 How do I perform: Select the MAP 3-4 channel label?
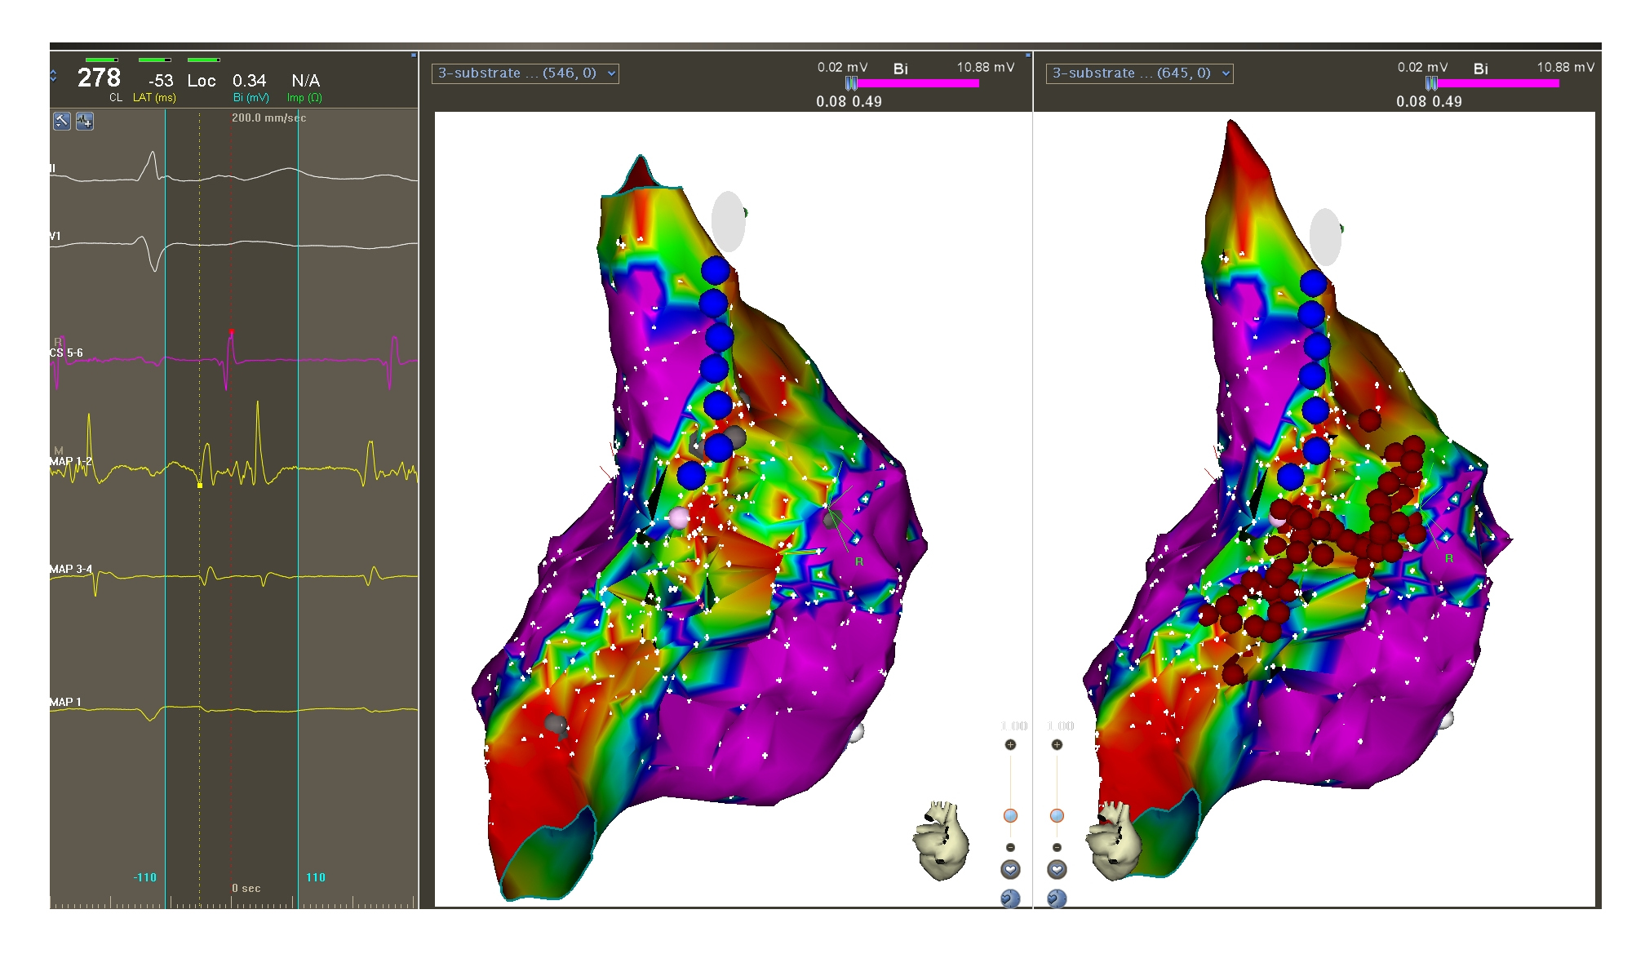click(71, 569)
